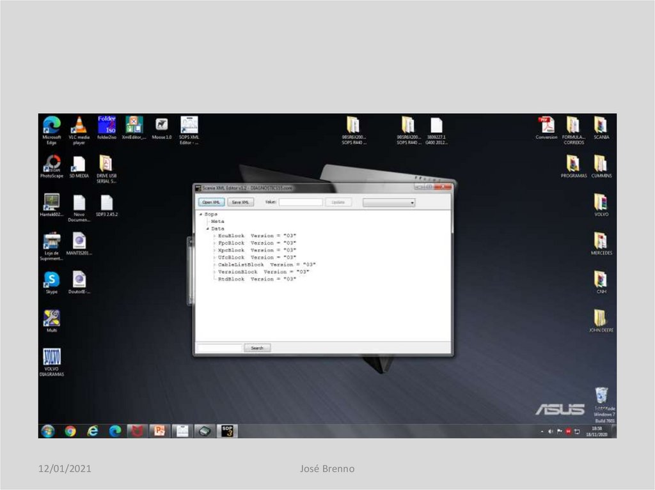Select the SOPS XML Editor desktop shortcut

(x=189, y=130)
